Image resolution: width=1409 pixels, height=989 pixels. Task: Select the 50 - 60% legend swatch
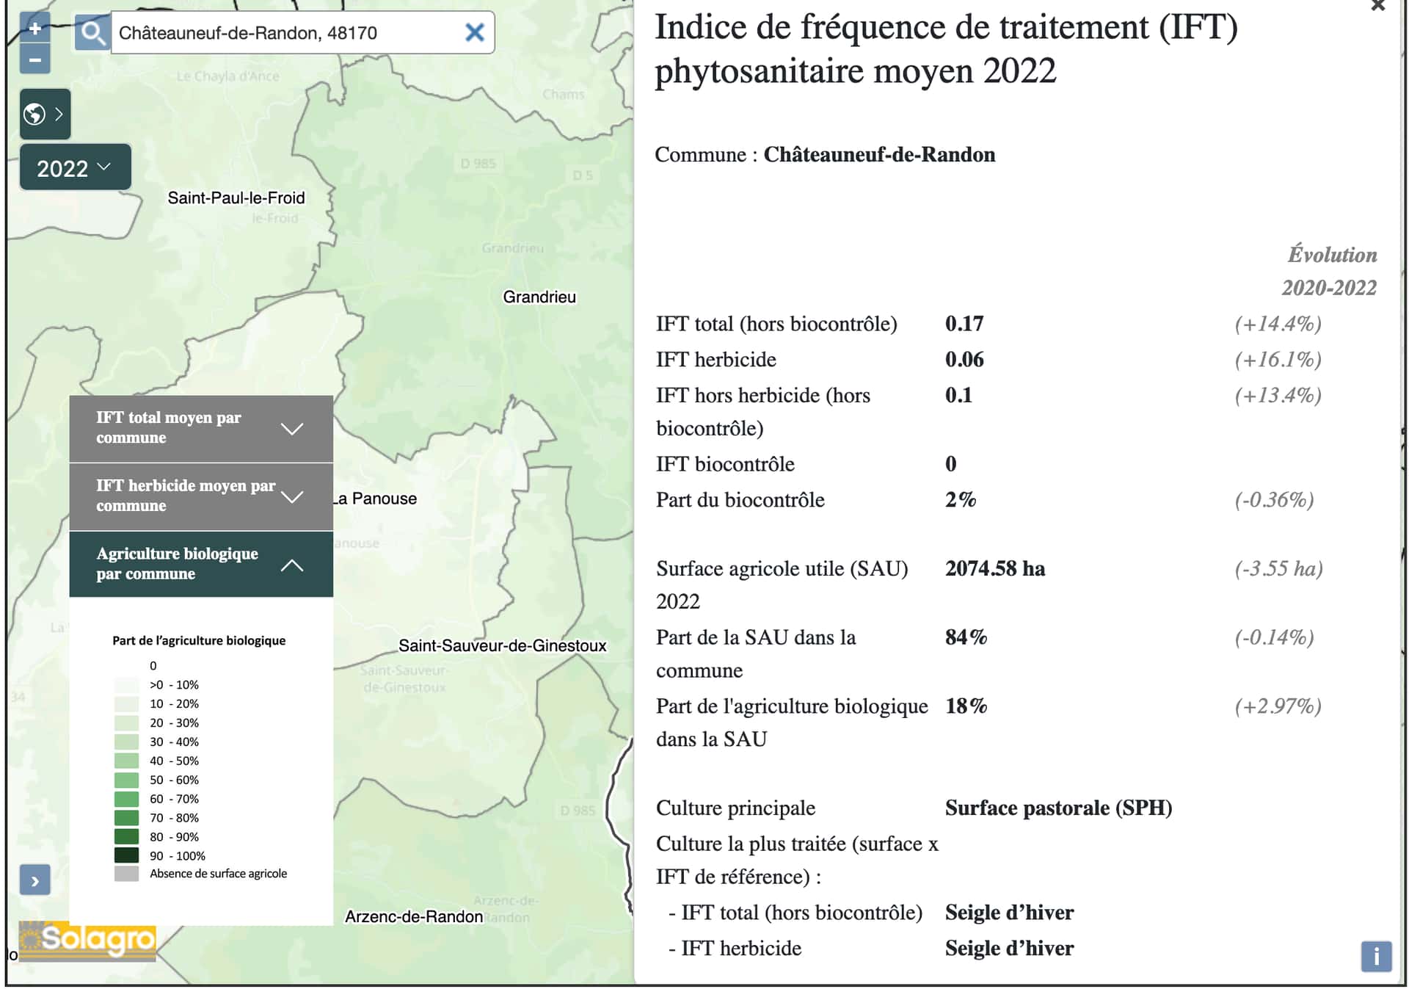click(126, 780)
